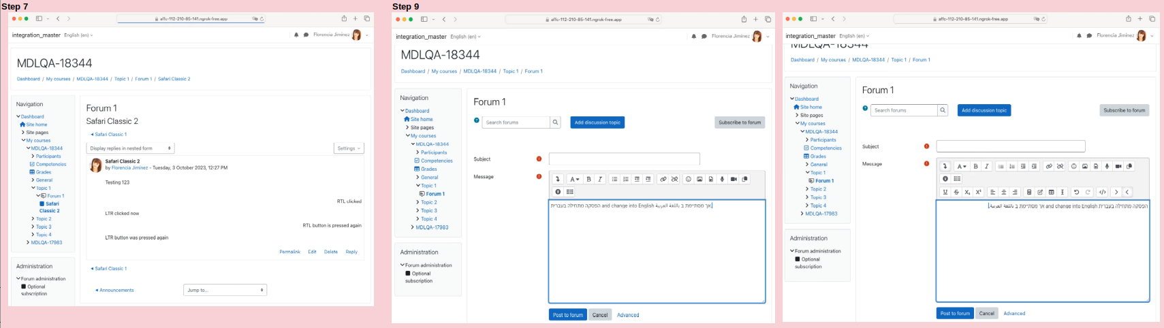1164x328 pixels.
Task: Cancel the post in the collapsed-toolbar window
Action: (x=599, y=315)
